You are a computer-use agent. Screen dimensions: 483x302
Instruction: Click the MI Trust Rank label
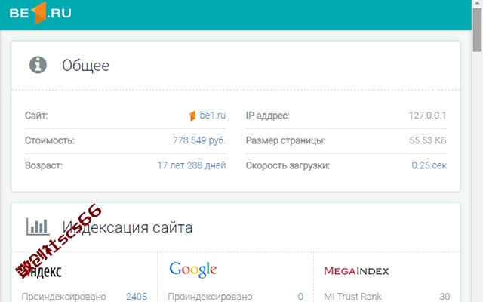click(352, 297)
